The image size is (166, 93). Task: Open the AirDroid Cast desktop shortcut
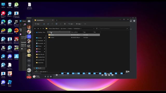[x=10, y=31]
